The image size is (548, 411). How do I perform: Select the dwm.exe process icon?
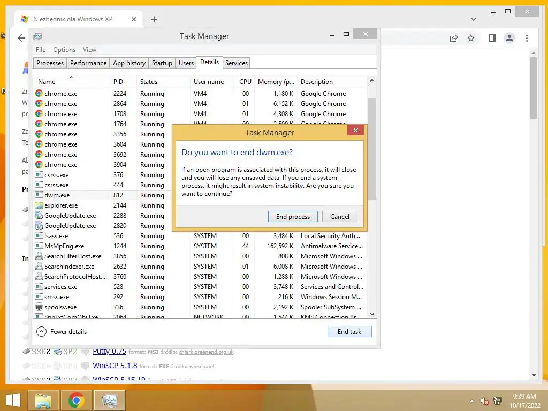click(x=39, y=195)
